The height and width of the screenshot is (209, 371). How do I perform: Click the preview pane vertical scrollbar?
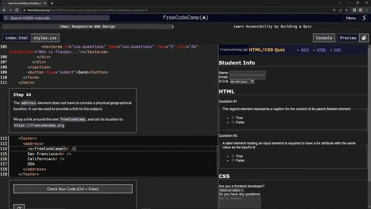[369, 113]
